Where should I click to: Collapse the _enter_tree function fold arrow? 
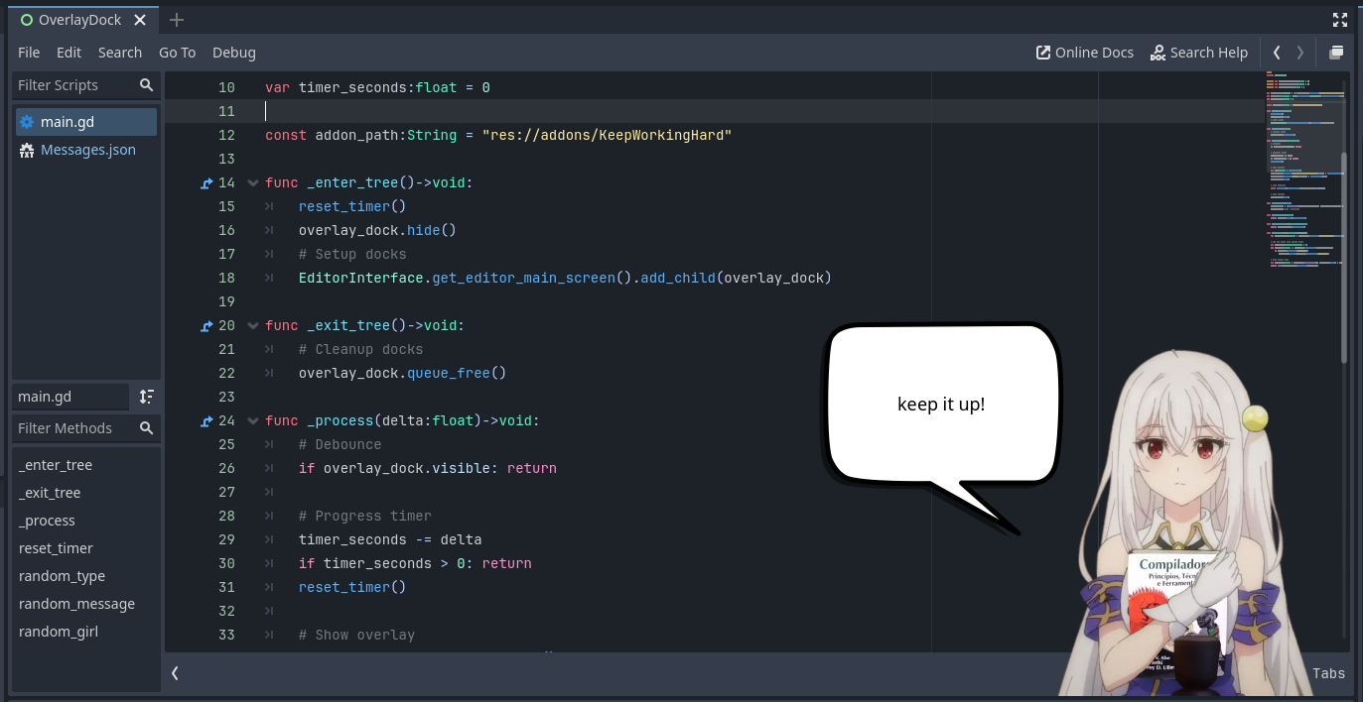(253, 183)
